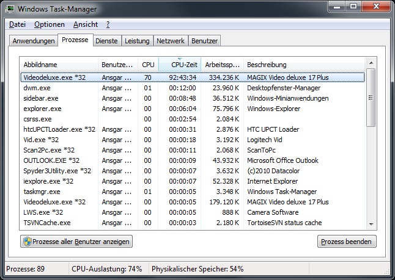Switch to the Netzwerk tab
Viewport: 395px width, 280px height.
click(x=170, y=41)
